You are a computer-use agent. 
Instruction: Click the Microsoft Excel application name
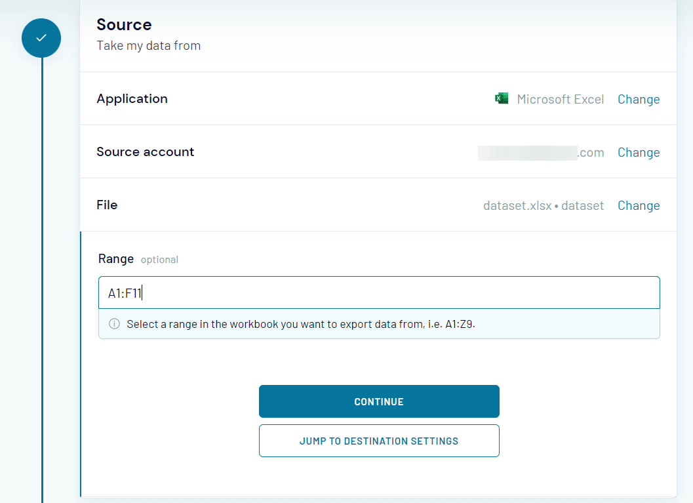(x=560, y=99)
